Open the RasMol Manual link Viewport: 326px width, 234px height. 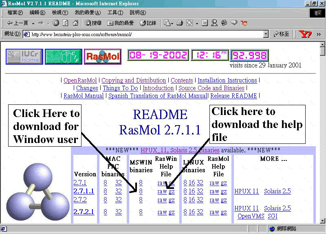(84, 96)
